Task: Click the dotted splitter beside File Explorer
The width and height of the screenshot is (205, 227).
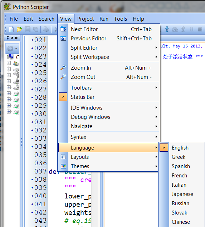Action: tap(21, 143)
